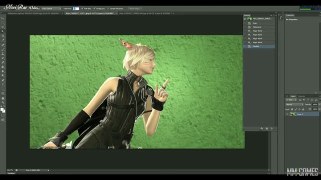Toggle the Anti-alias checkbox
321x180 pixels.
(x=82, y=8)
